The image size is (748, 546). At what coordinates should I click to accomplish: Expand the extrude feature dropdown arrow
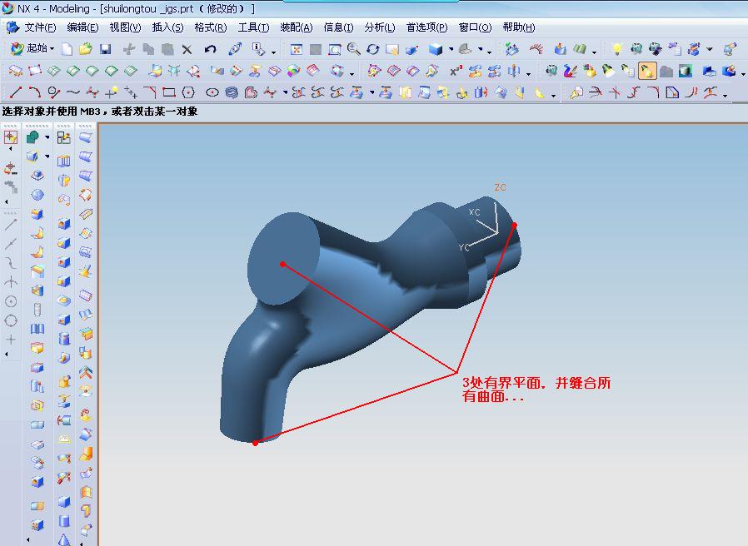click(47, 156)
